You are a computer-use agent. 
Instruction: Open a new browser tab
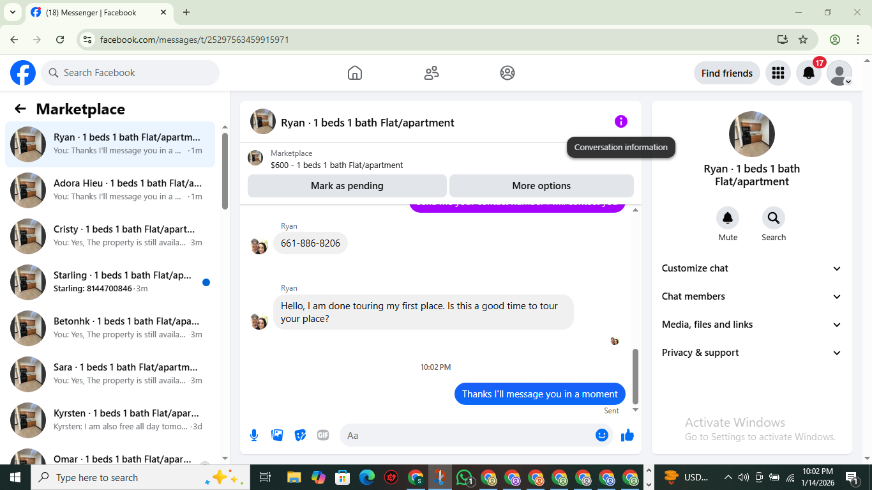click(186, 12)
